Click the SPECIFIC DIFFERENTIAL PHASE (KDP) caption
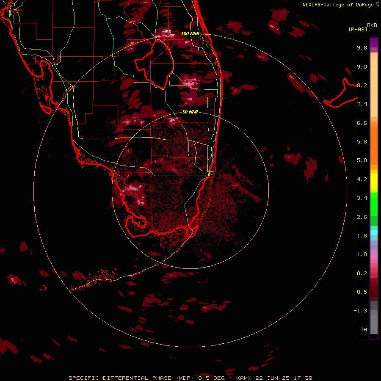The image size is (381, 381). (131, 378)
